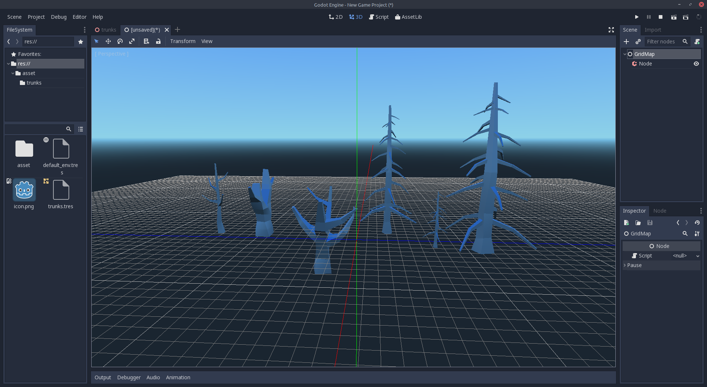Expand the Pause section in the Inspector
The width and height of the screenshot is (707, 387).
(x=634, y=265)
